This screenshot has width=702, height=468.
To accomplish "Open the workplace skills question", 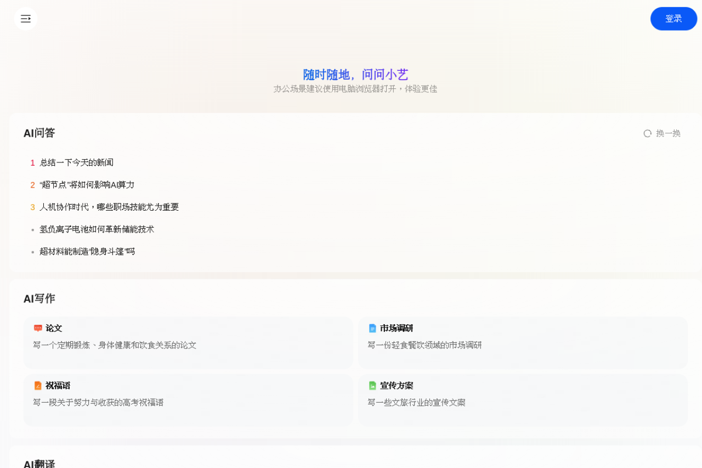I will (109, 207).
